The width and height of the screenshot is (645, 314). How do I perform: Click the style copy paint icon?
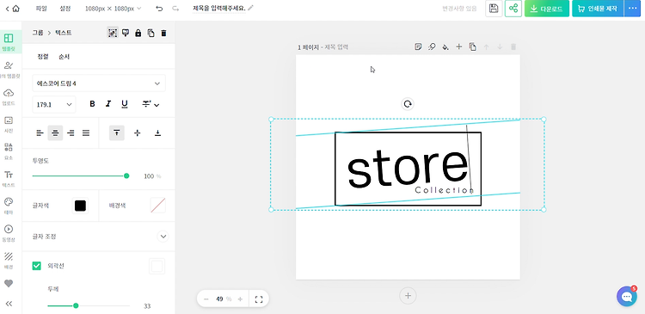pos(126,33)
